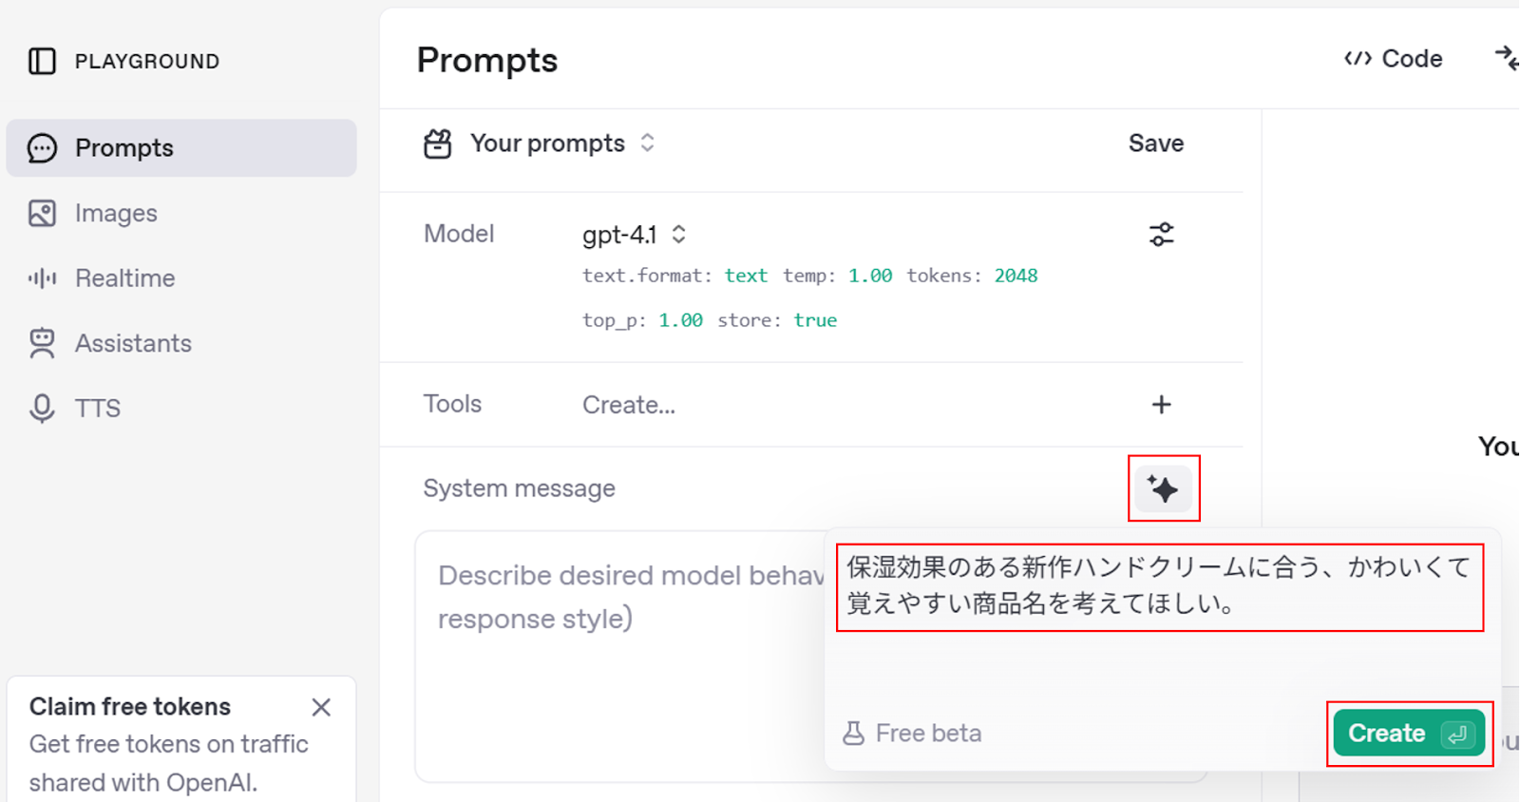Open the gpt-4.1 model selector
Screen dimensions: 1520x802
(x=635, y=234)
